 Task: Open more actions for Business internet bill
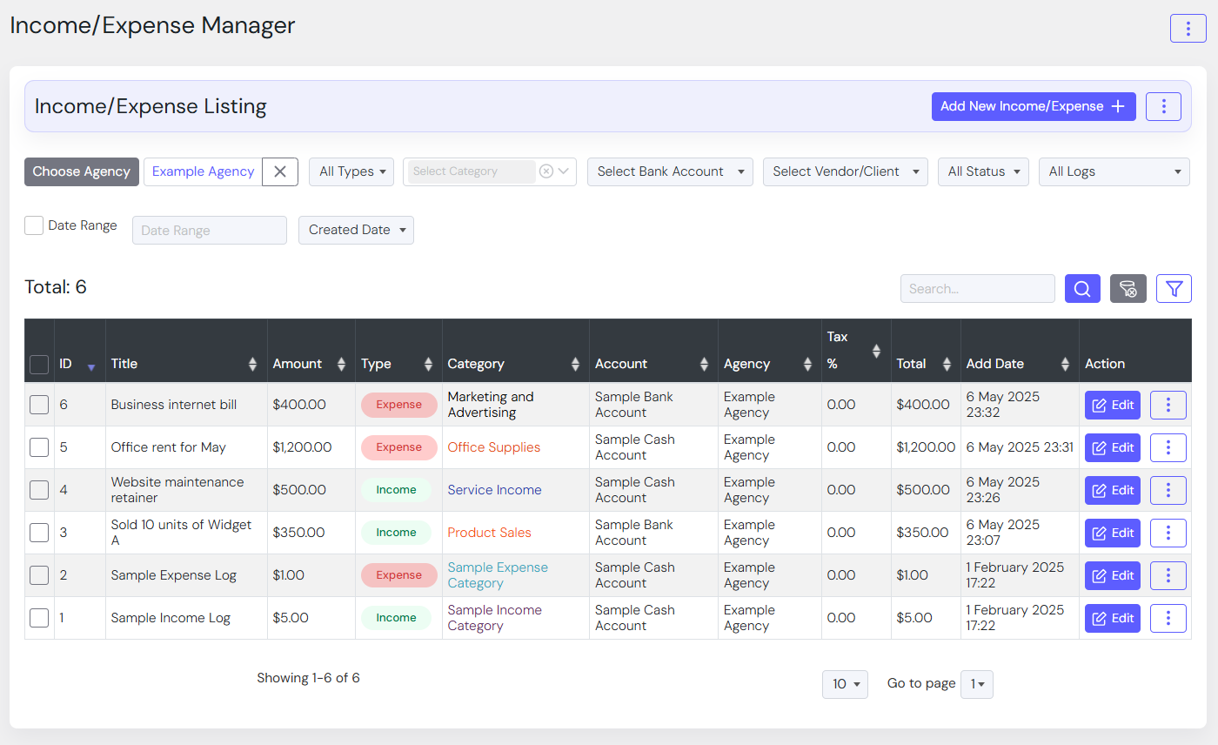point(1168,405)
